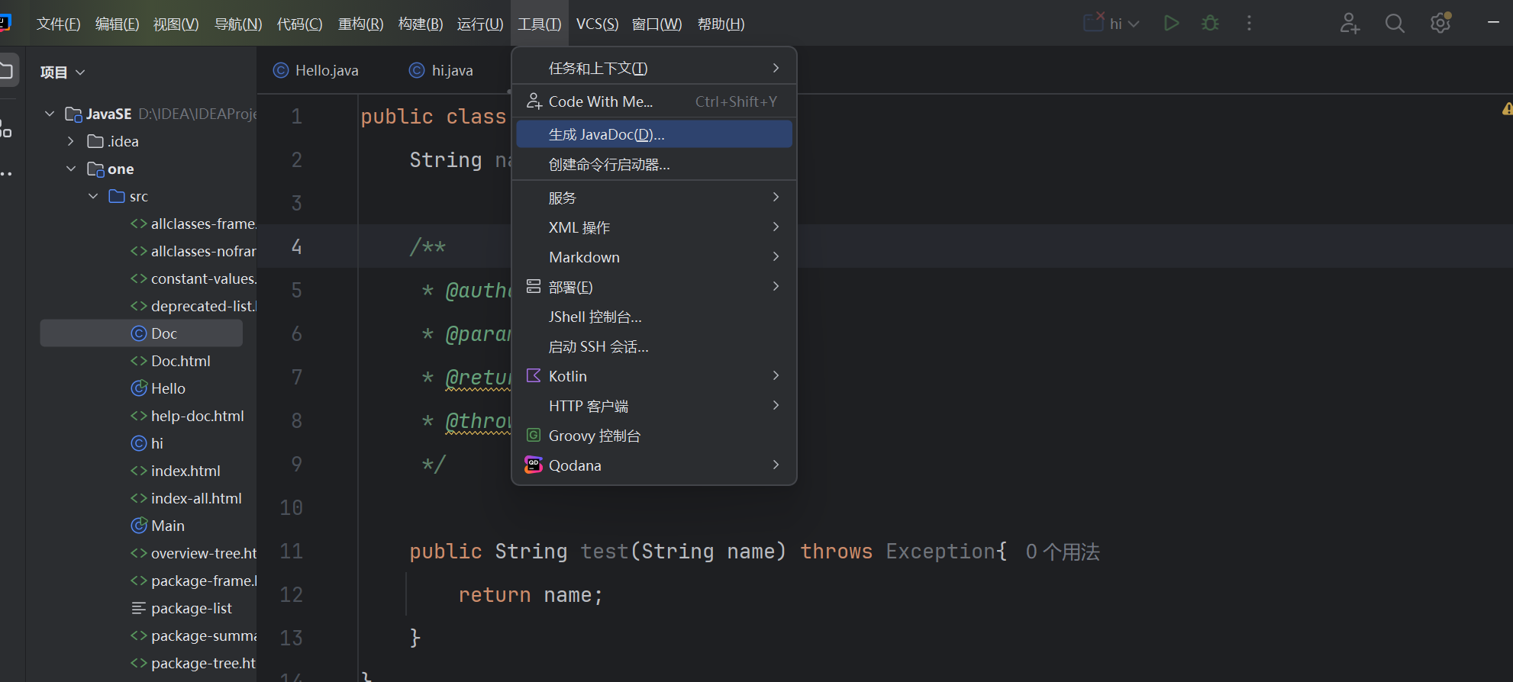This screenshot has width=1513, height=682.
Task: Open the 导航(N) menu
Action: (238, 24)
